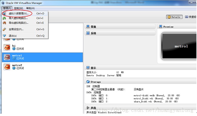This screenshot has width=197, height=116.
Task: Click the blue triangle exit icon
Action: point(4,36)
